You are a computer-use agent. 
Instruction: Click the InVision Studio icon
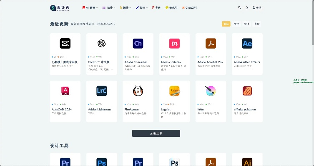(x=174, y=43)
